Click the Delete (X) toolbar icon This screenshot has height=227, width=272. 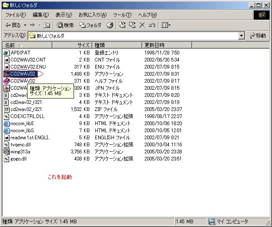(142, 25)
